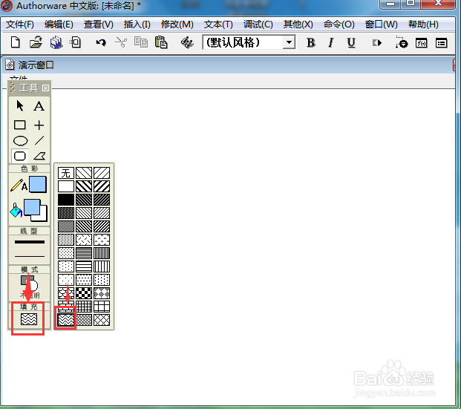Open the Control Panel toolbar icon

(x=402, y=42)
